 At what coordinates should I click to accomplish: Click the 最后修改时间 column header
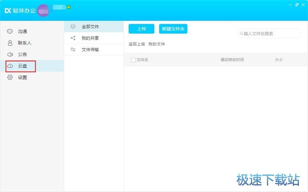pos(232,60)
